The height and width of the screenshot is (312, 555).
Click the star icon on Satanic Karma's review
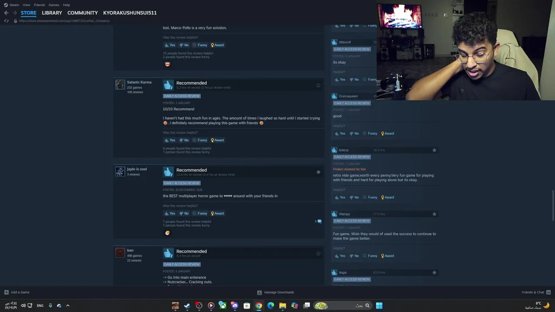click(318, 85)
